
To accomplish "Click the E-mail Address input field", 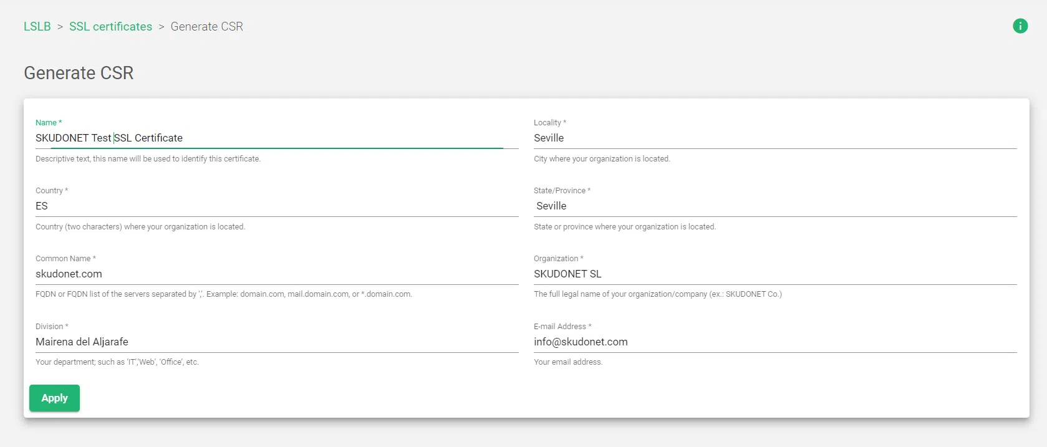I will [x=775, y=342].
